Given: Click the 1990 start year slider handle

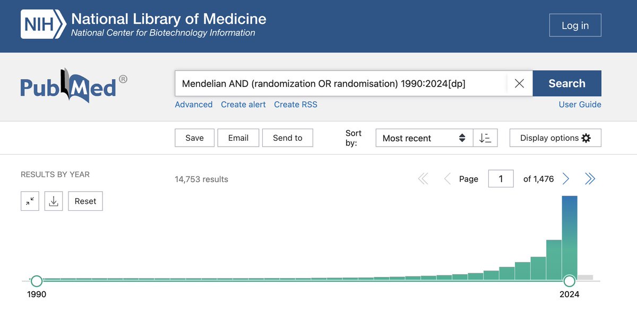Looking at the screenshot, I should click(36, 281).
